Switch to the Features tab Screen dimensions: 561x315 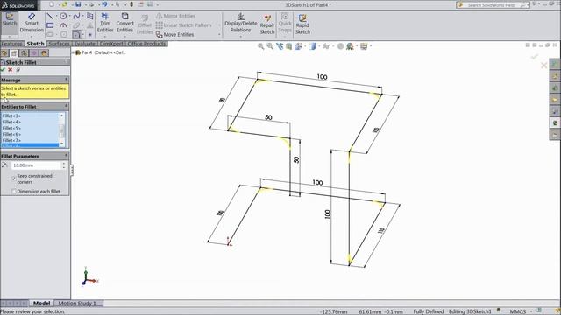11,44
